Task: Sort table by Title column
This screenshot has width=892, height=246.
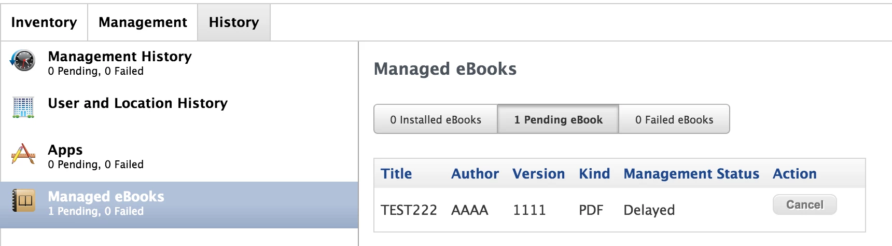Action: coord(396,174)
